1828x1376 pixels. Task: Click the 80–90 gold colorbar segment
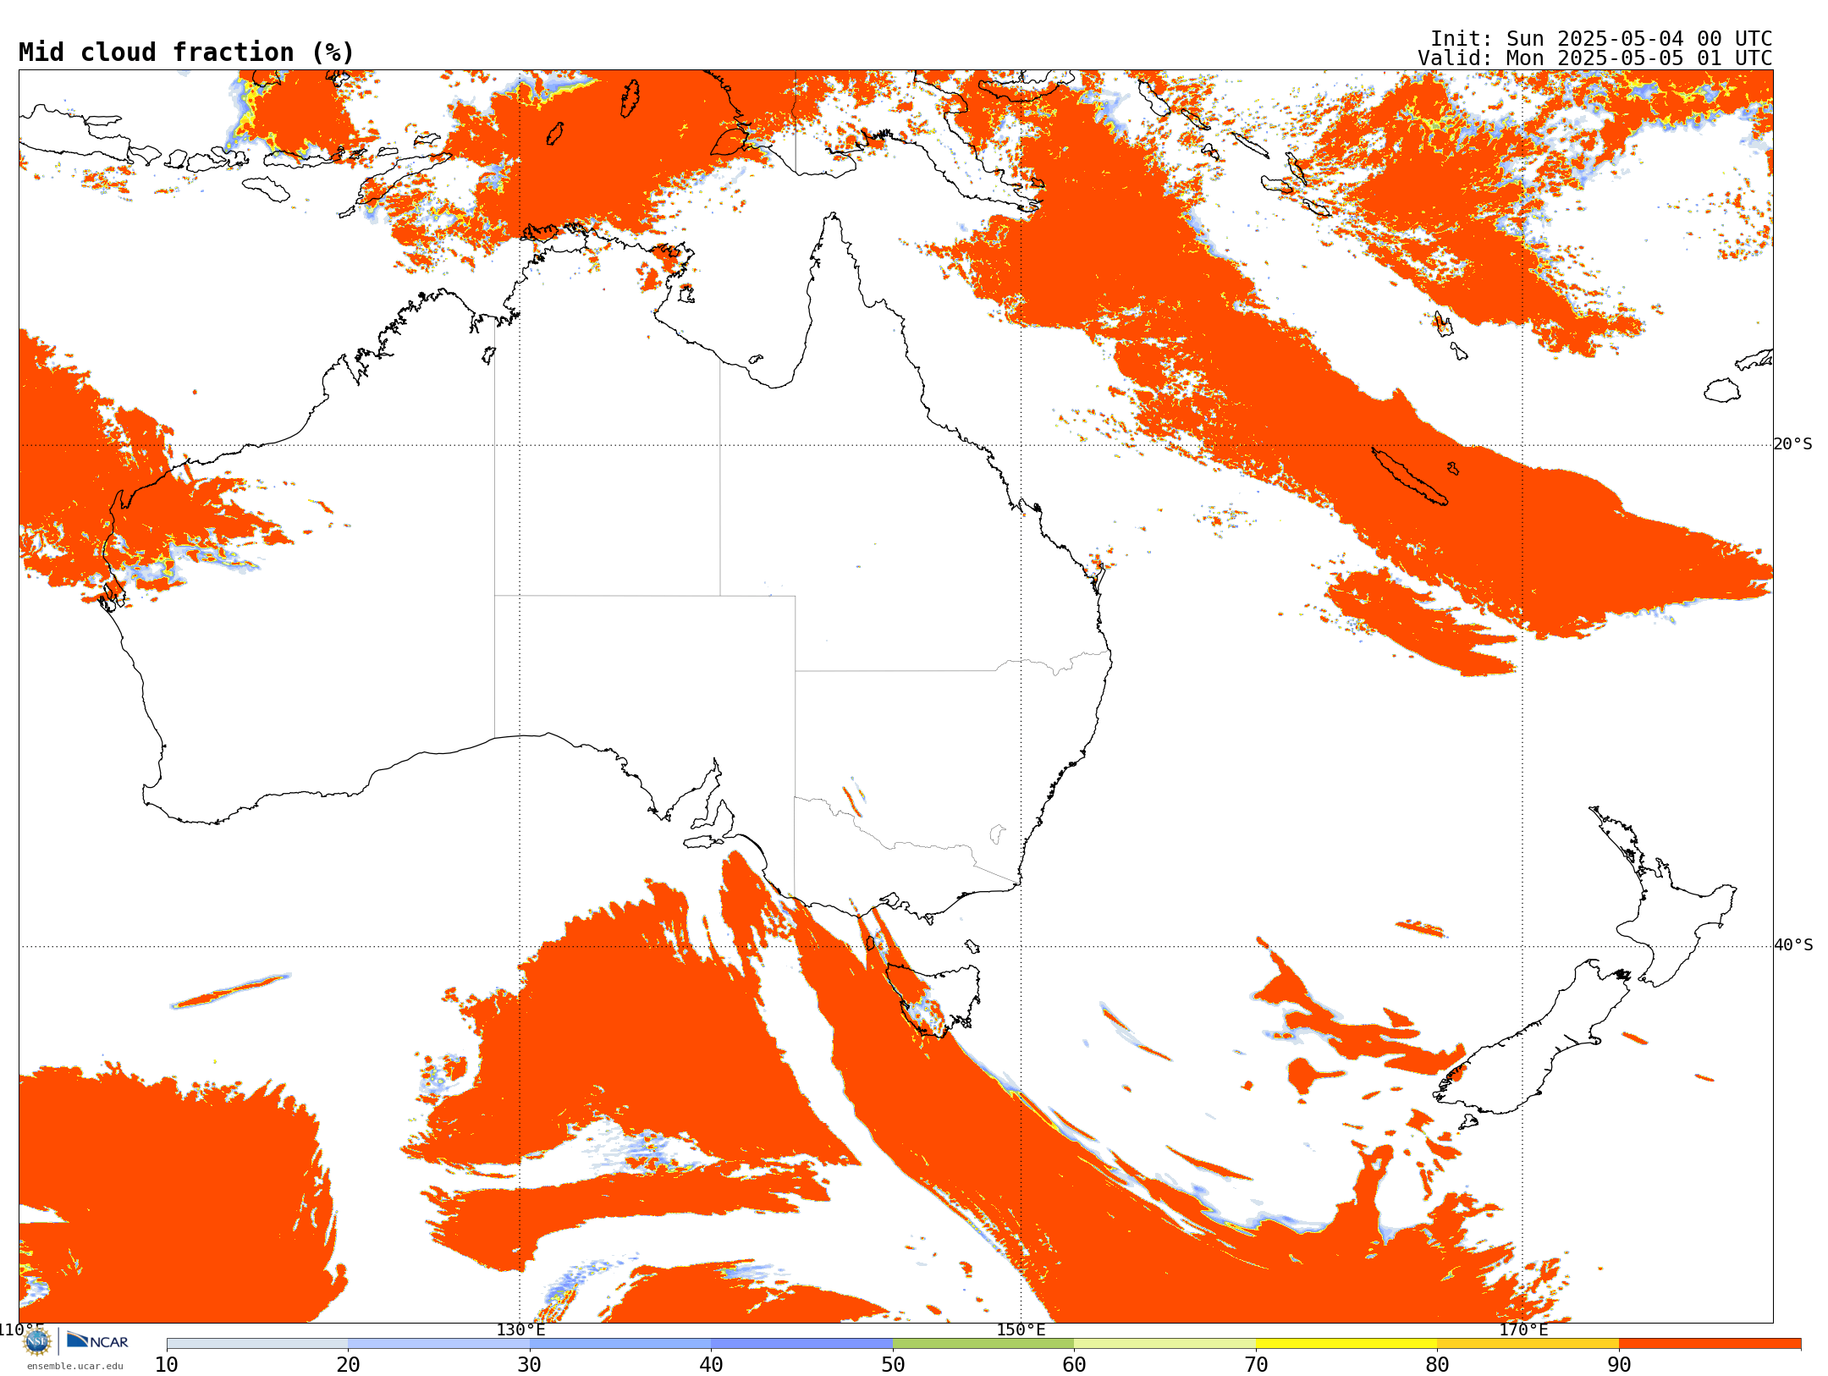pos(1528,1344)
